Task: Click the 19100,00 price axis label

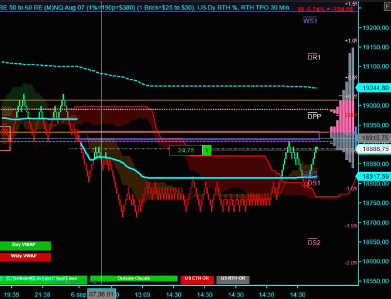Action: click(x=375, y=66)
